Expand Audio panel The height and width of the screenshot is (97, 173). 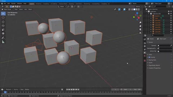151,63
